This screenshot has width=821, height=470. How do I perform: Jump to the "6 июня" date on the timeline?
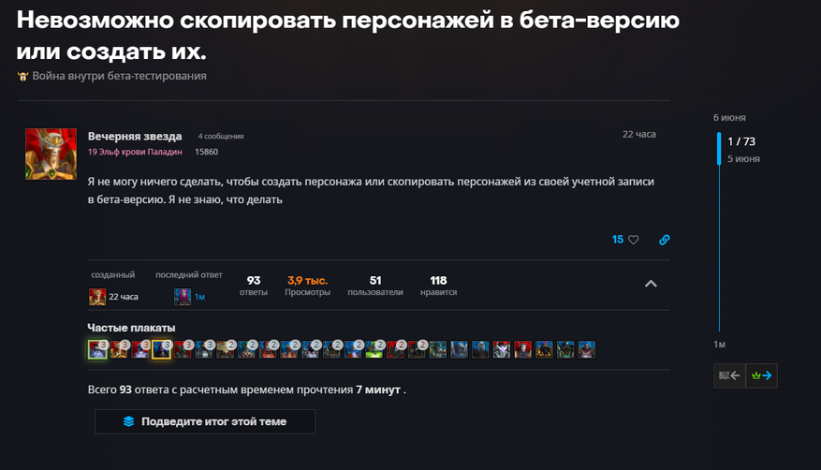tap(729, 118)
